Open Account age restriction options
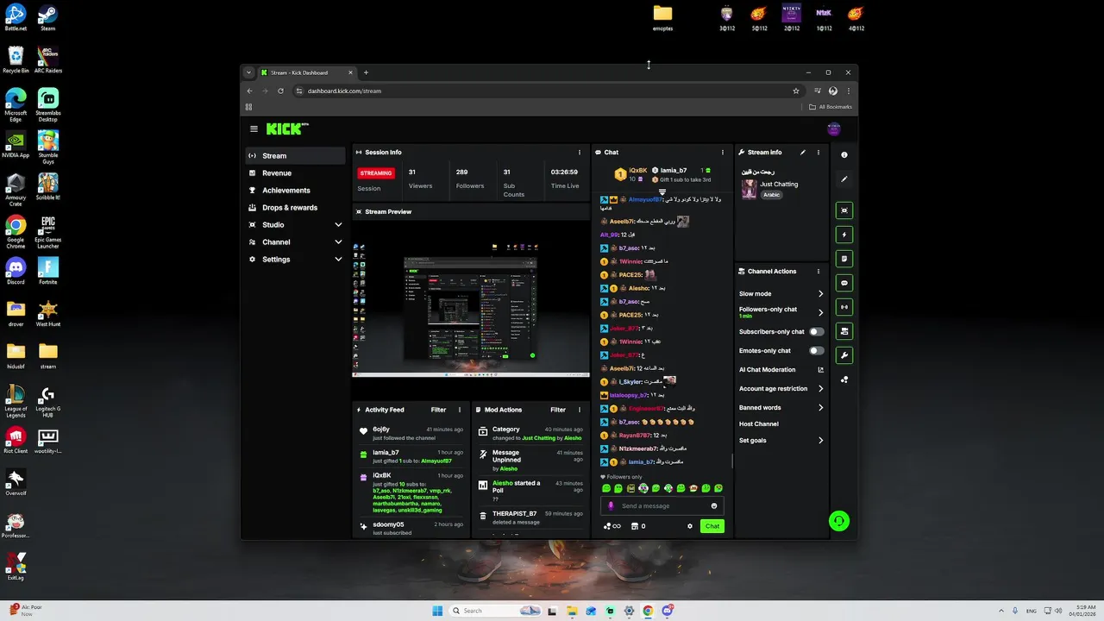The image size is (1104, 621). 781,389
